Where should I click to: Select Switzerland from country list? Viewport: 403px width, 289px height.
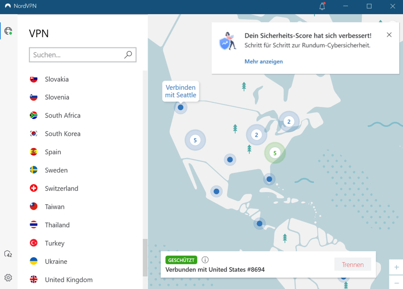click(x=61, y=188)
